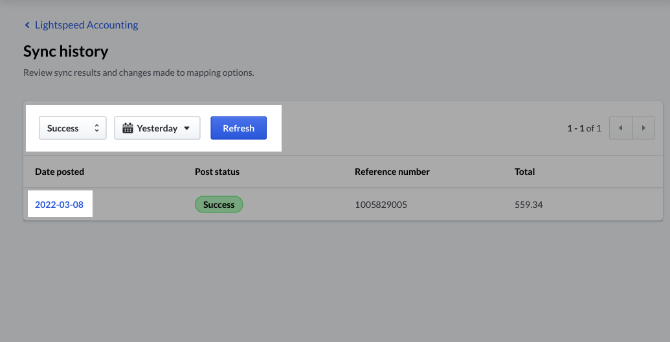Go to previous page of results
This screenshot has height=342, width=670.
(x=620, y=128)
